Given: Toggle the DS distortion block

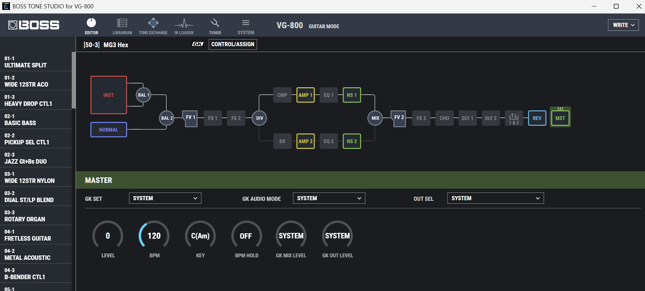Looking at the screenshot, I should coord(282,141).
